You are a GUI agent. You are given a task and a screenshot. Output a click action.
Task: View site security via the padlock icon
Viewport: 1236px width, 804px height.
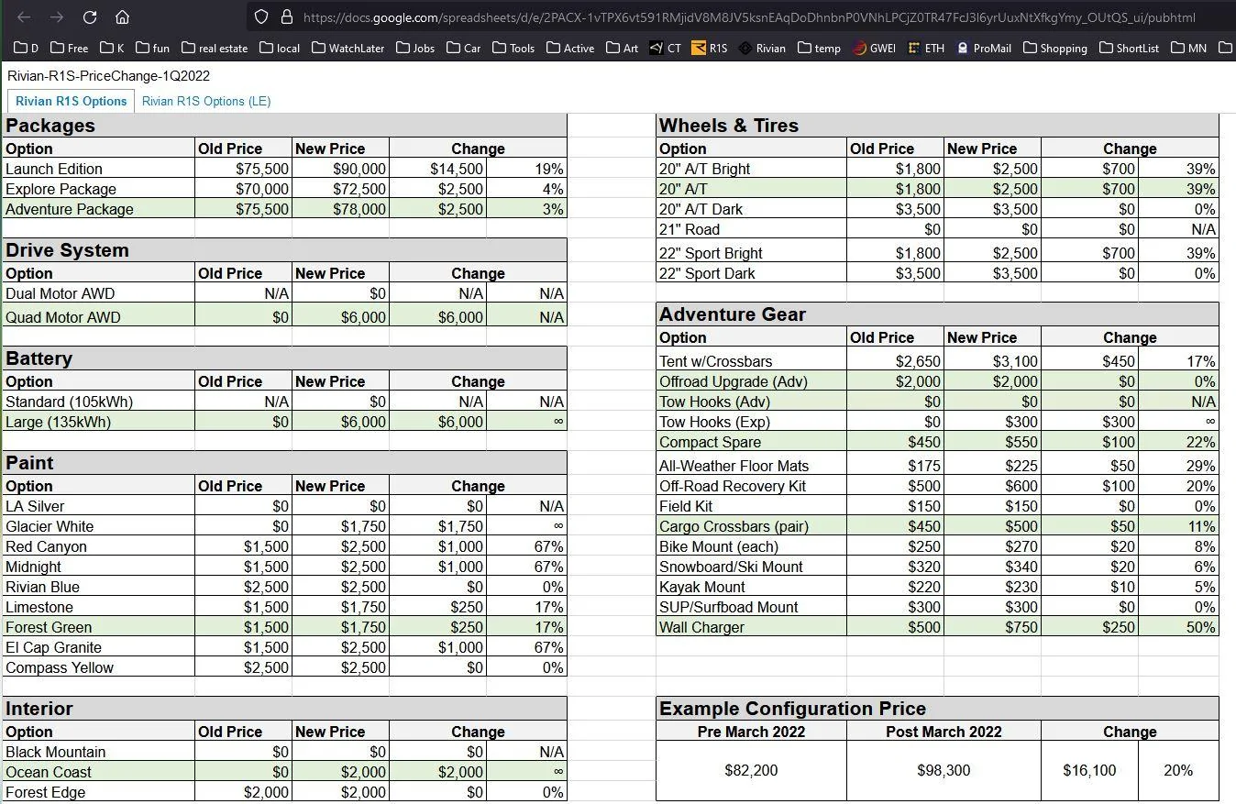(x=286, y=17)
